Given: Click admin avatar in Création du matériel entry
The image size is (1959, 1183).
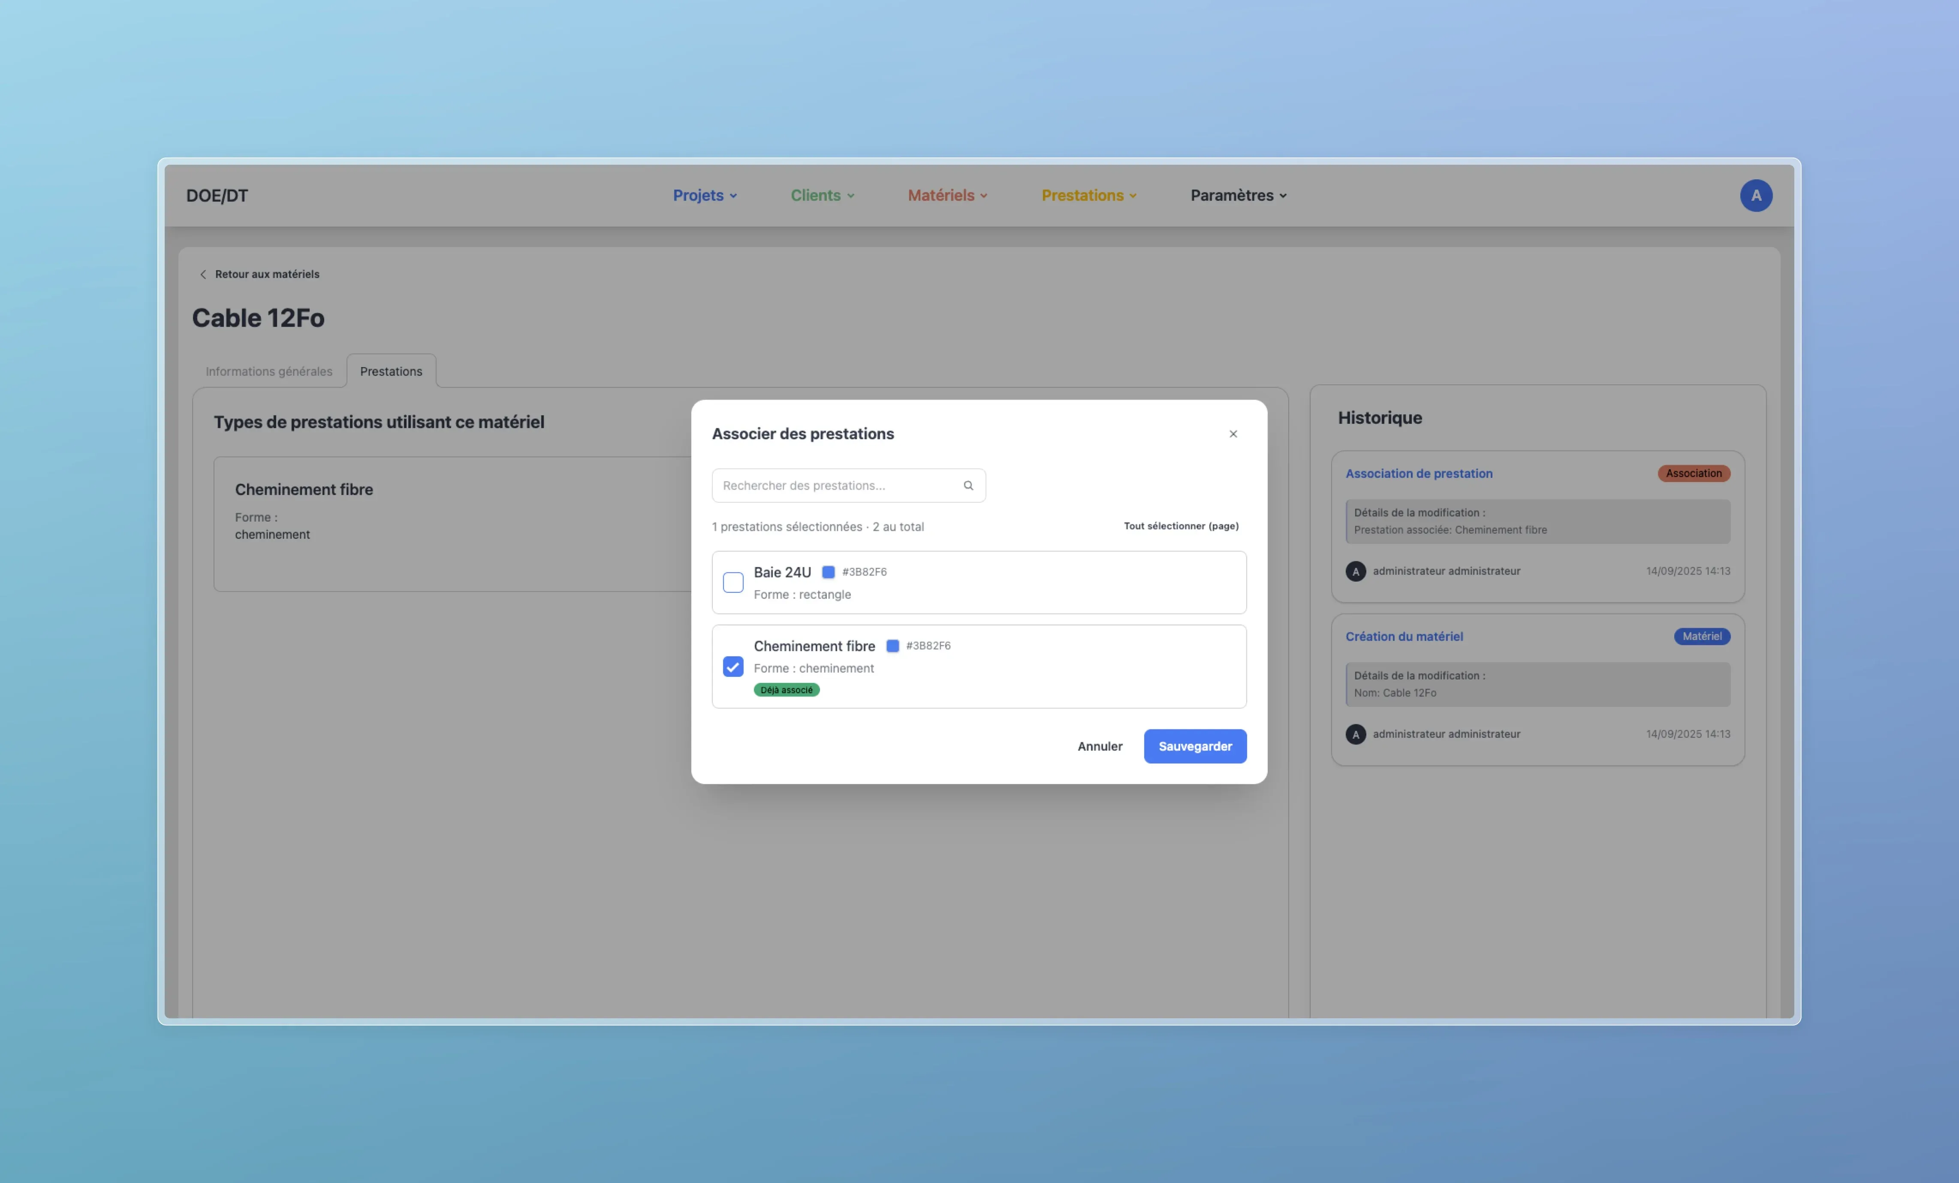Looking at the screenshot, I should tap(1356, 735).
